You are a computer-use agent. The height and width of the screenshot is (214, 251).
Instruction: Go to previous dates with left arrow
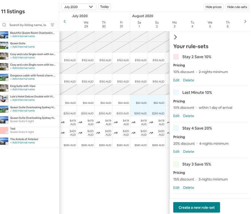[x=65, y=22]
